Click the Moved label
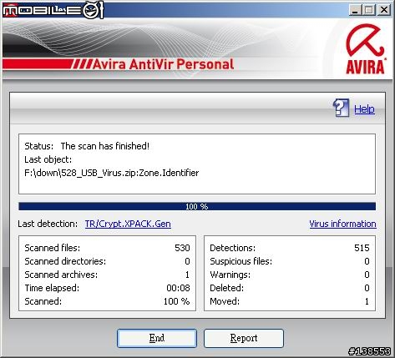 pos(225,301)
